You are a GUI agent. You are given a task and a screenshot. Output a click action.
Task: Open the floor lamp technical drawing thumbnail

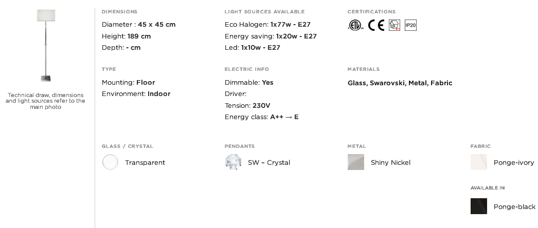[x=46, y=46]
